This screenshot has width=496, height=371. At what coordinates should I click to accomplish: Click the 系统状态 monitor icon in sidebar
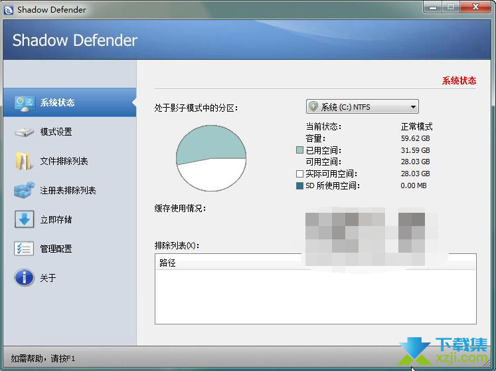[x=25, y=103]
